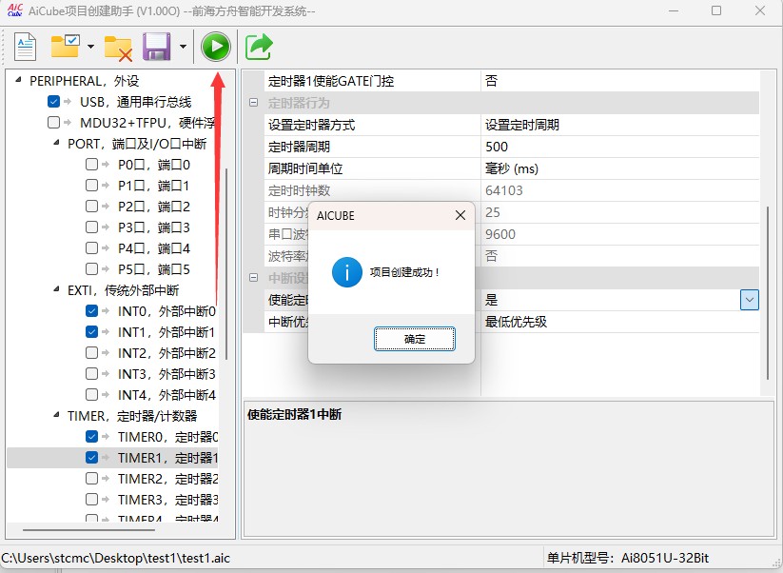Check the P5口 port checkbox

pyautogui.click(x=91, y=269)
